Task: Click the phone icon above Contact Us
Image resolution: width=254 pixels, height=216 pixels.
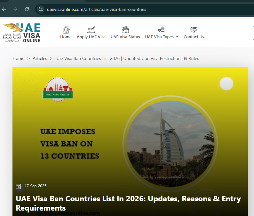Action: pos(194,30)
